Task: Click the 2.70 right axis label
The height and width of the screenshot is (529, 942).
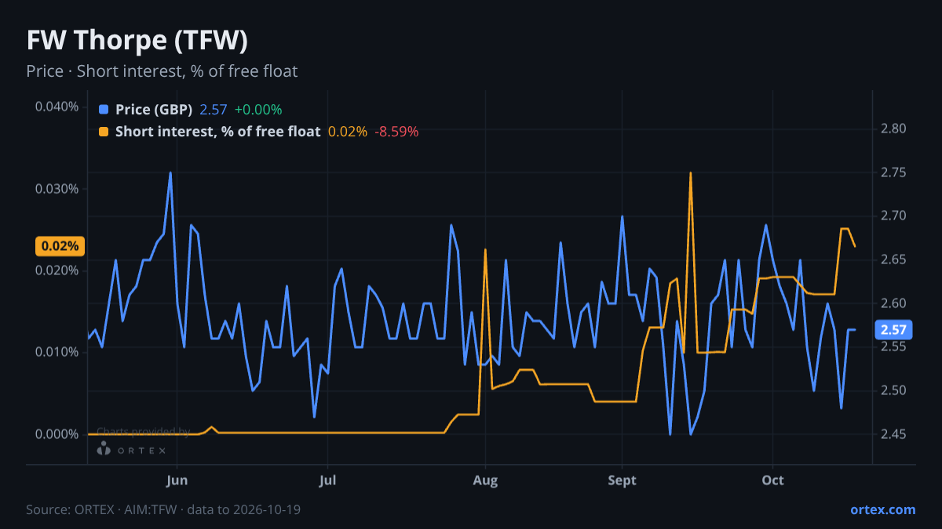Action: 894,216
